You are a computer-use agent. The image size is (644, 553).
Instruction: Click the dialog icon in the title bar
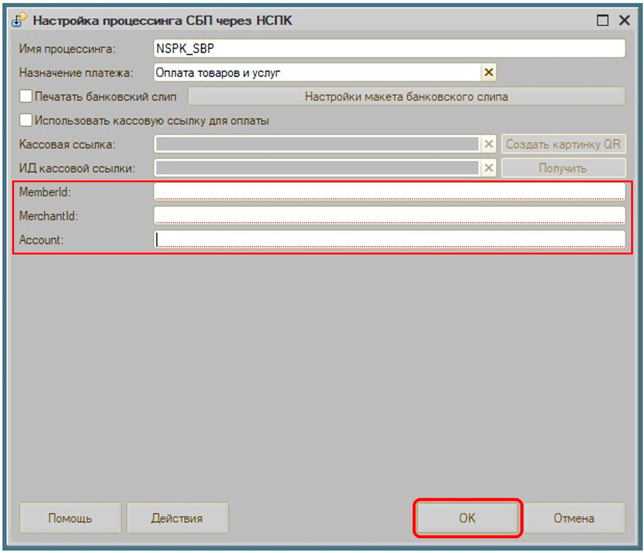(19, 20)
